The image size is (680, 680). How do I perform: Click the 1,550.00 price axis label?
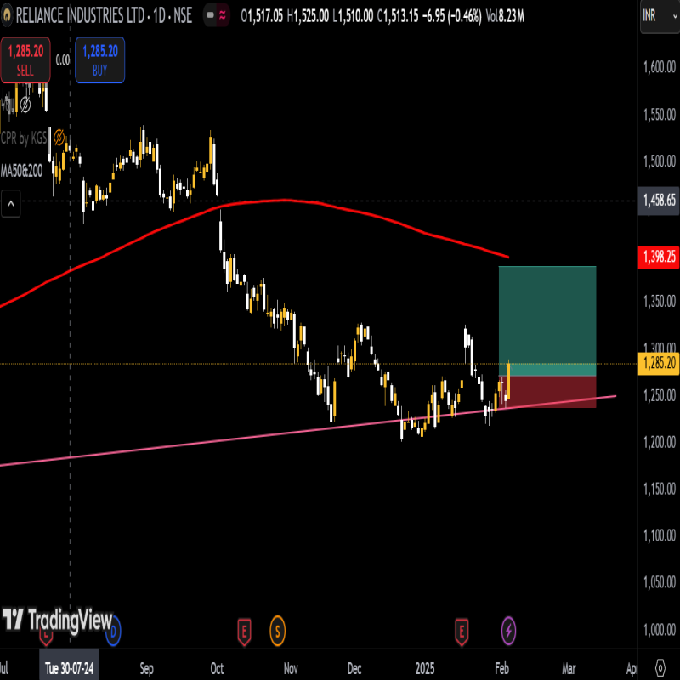(660, 115)
